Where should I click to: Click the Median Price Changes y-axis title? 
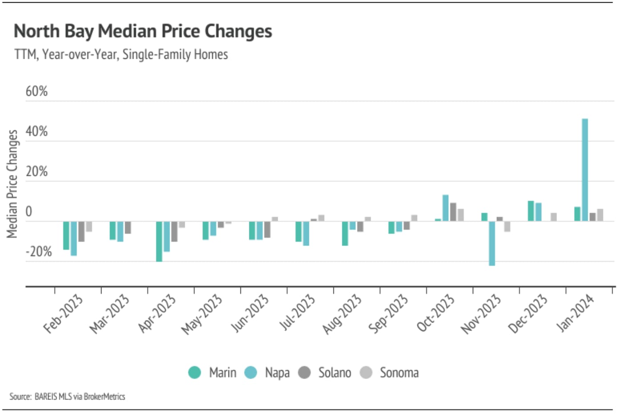coord(12,184)
